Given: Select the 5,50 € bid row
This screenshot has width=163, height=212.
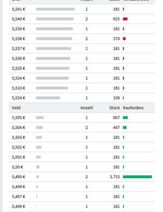Looking at the screenshot, I should coord(82,167).
